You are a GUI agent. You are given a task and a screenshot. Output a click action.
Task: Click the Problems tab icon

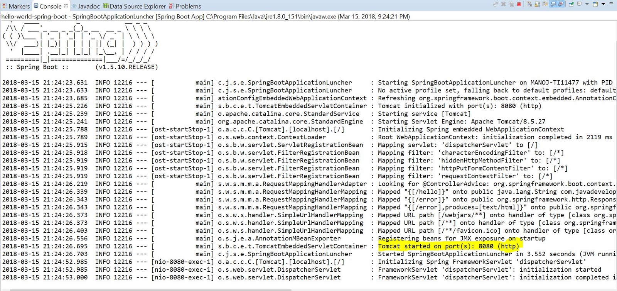(x=172, y=6)
